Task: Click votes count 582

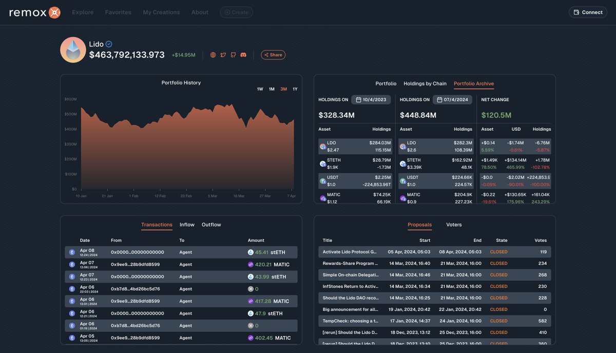Action: pyautogui.click(x=543, y=321)
